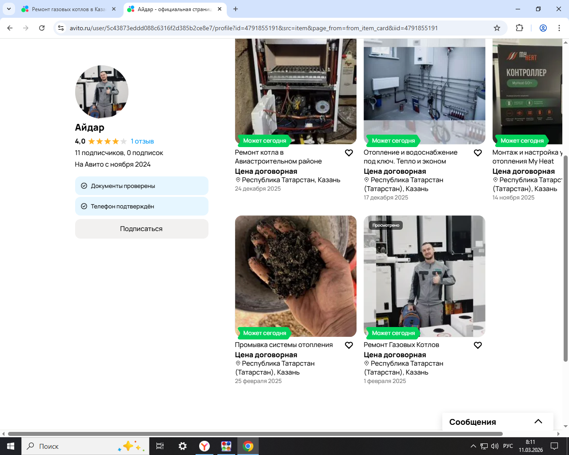
Task: Open the Chrome icon on the taskbar
Action: pos(248,446)
